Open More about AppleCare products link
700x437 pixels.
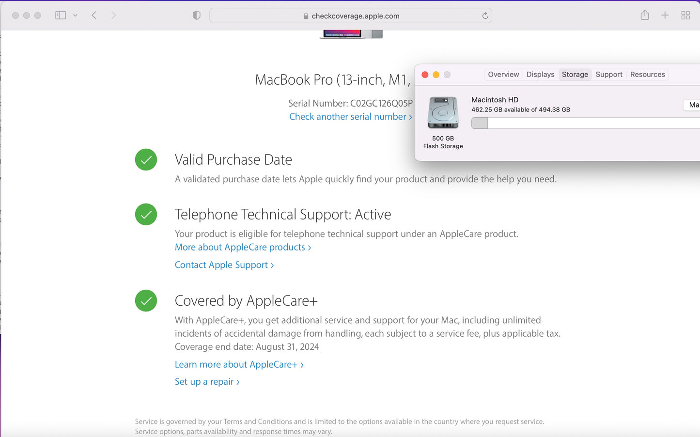(x=243, y=248)
